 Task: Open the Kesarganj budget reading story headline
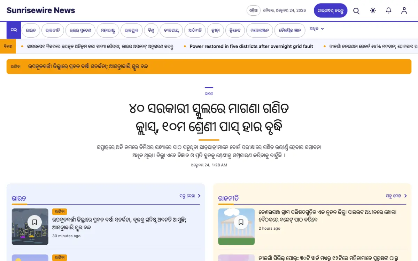[327, 216]
